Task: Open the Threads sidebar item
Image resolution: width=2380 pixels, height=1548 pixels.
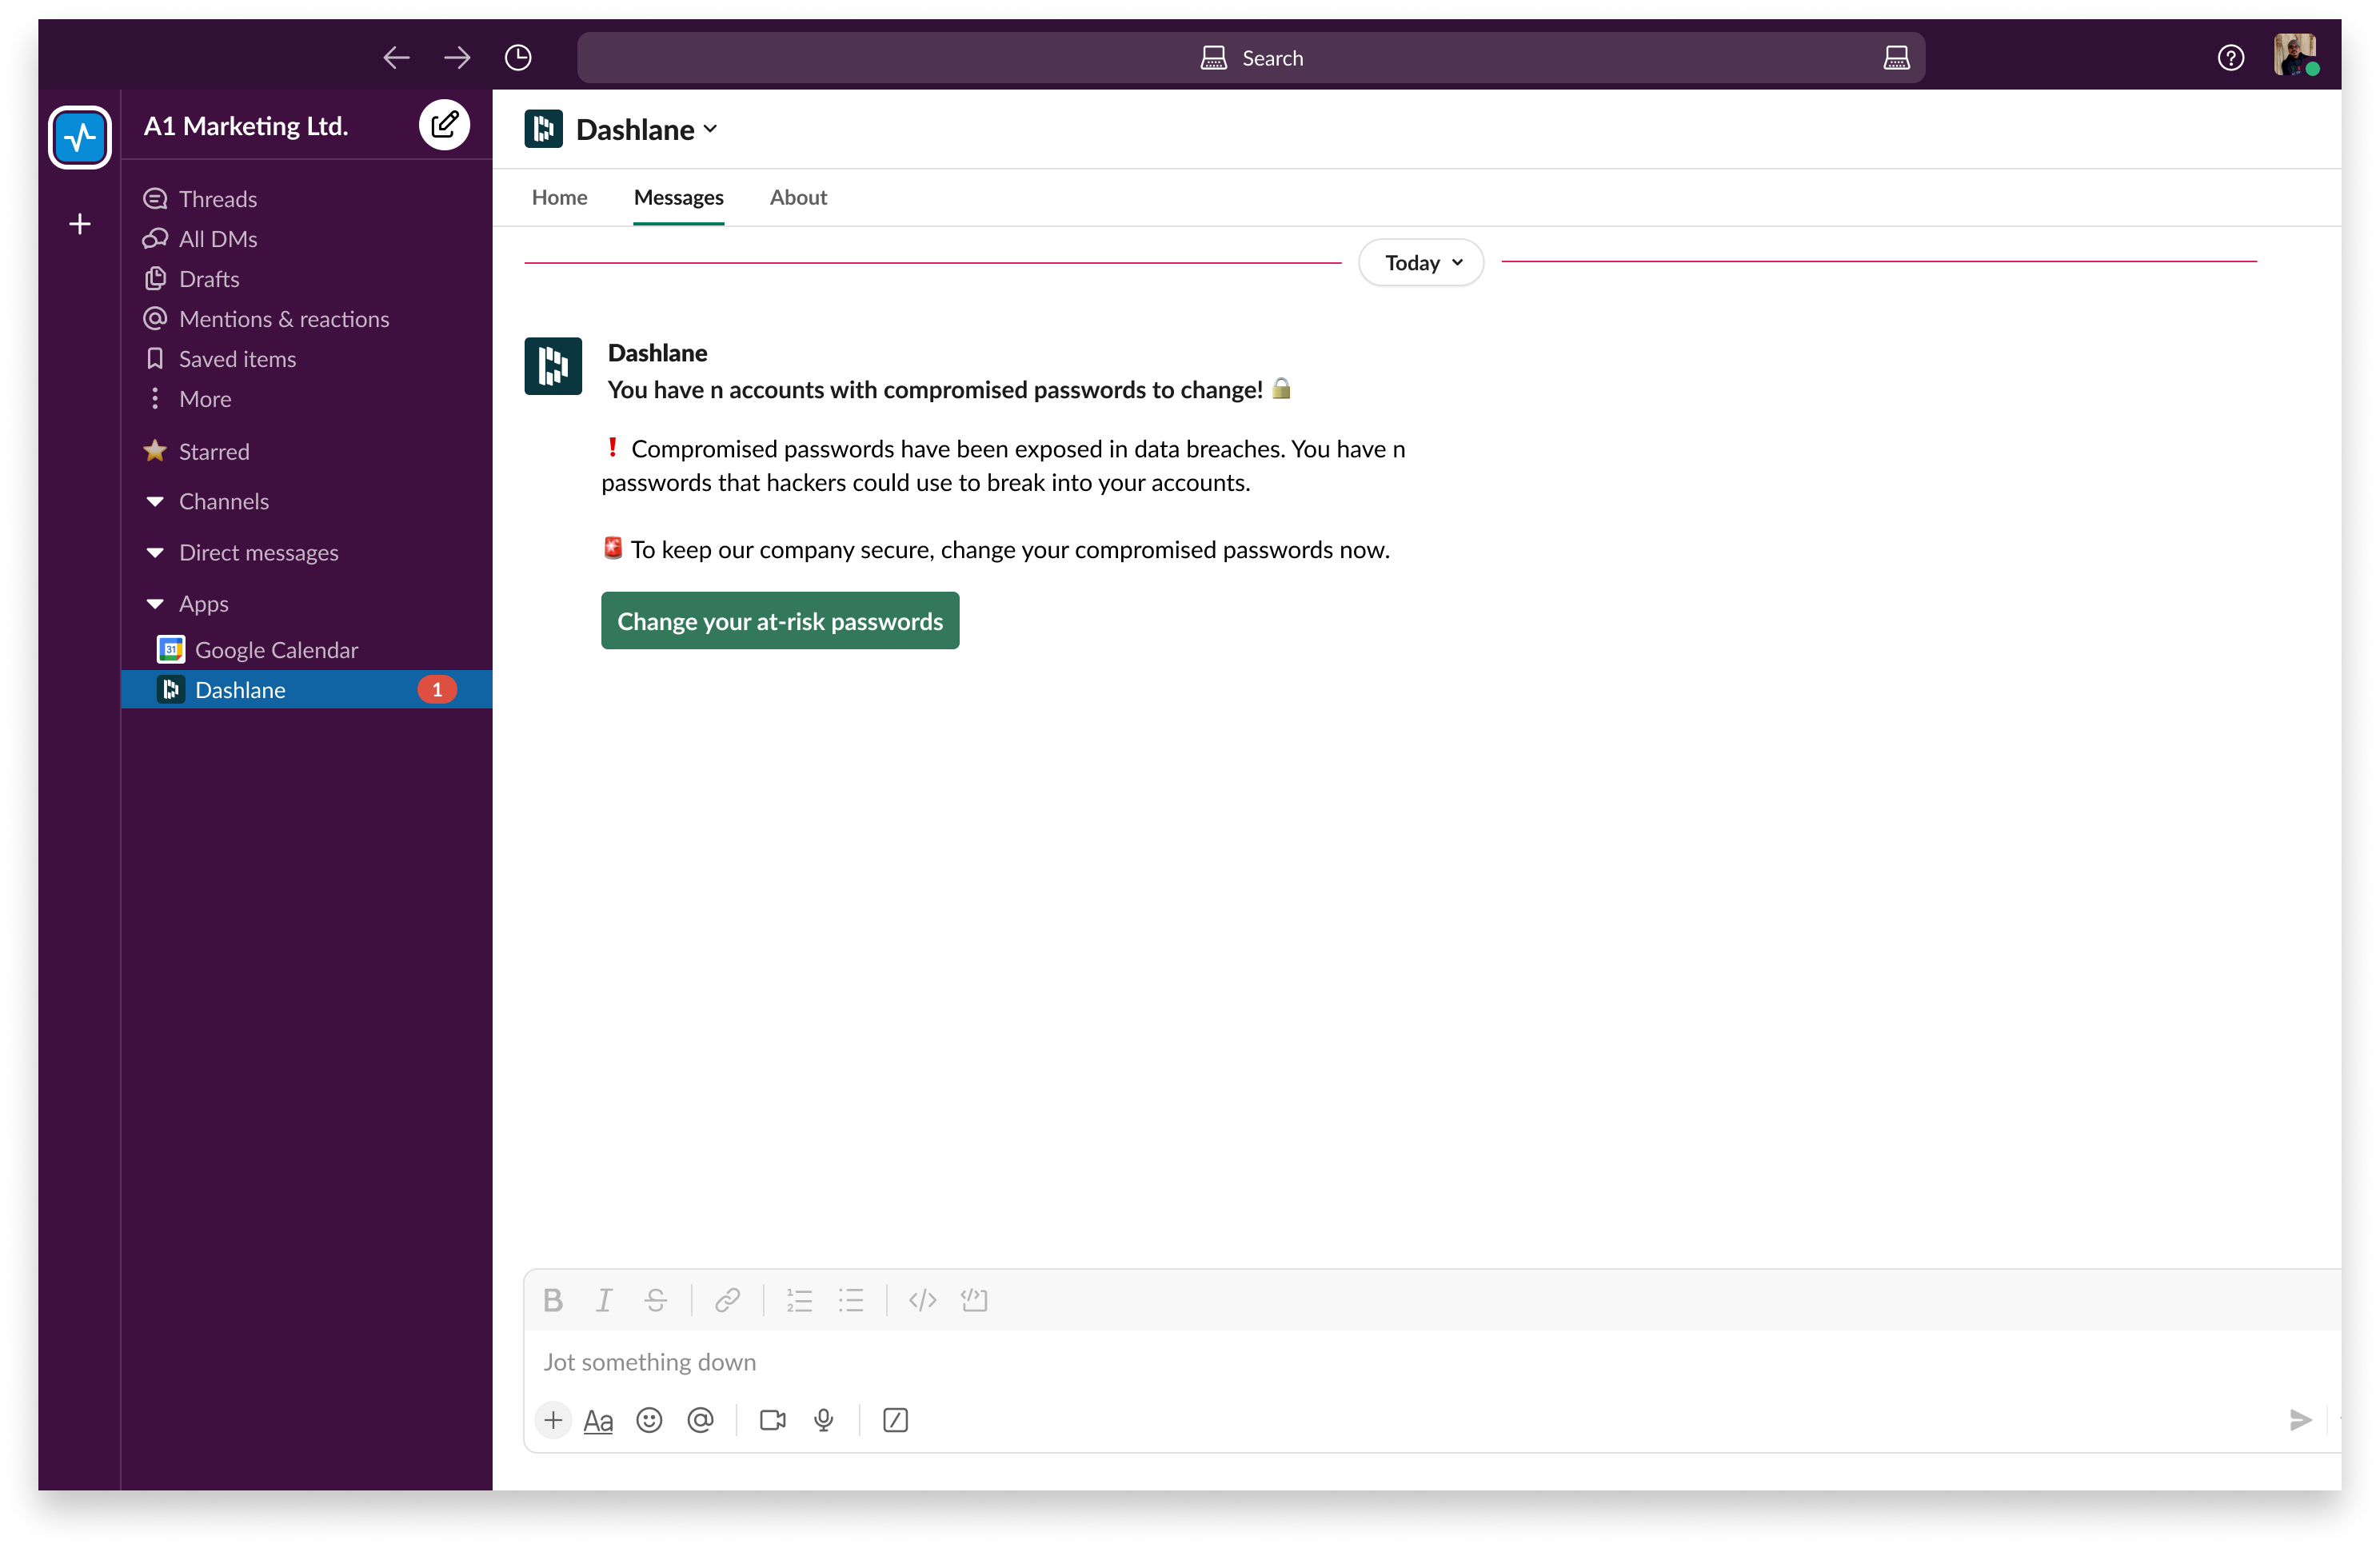Action: tap(217, 198)
